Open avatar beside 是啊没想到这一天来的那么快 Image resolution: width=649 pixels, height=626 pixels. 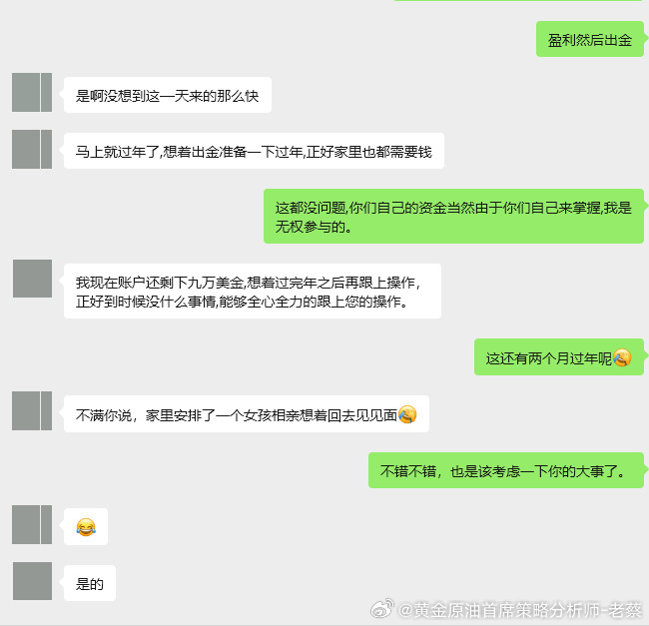pyautogui.click(x=32, y=92)
